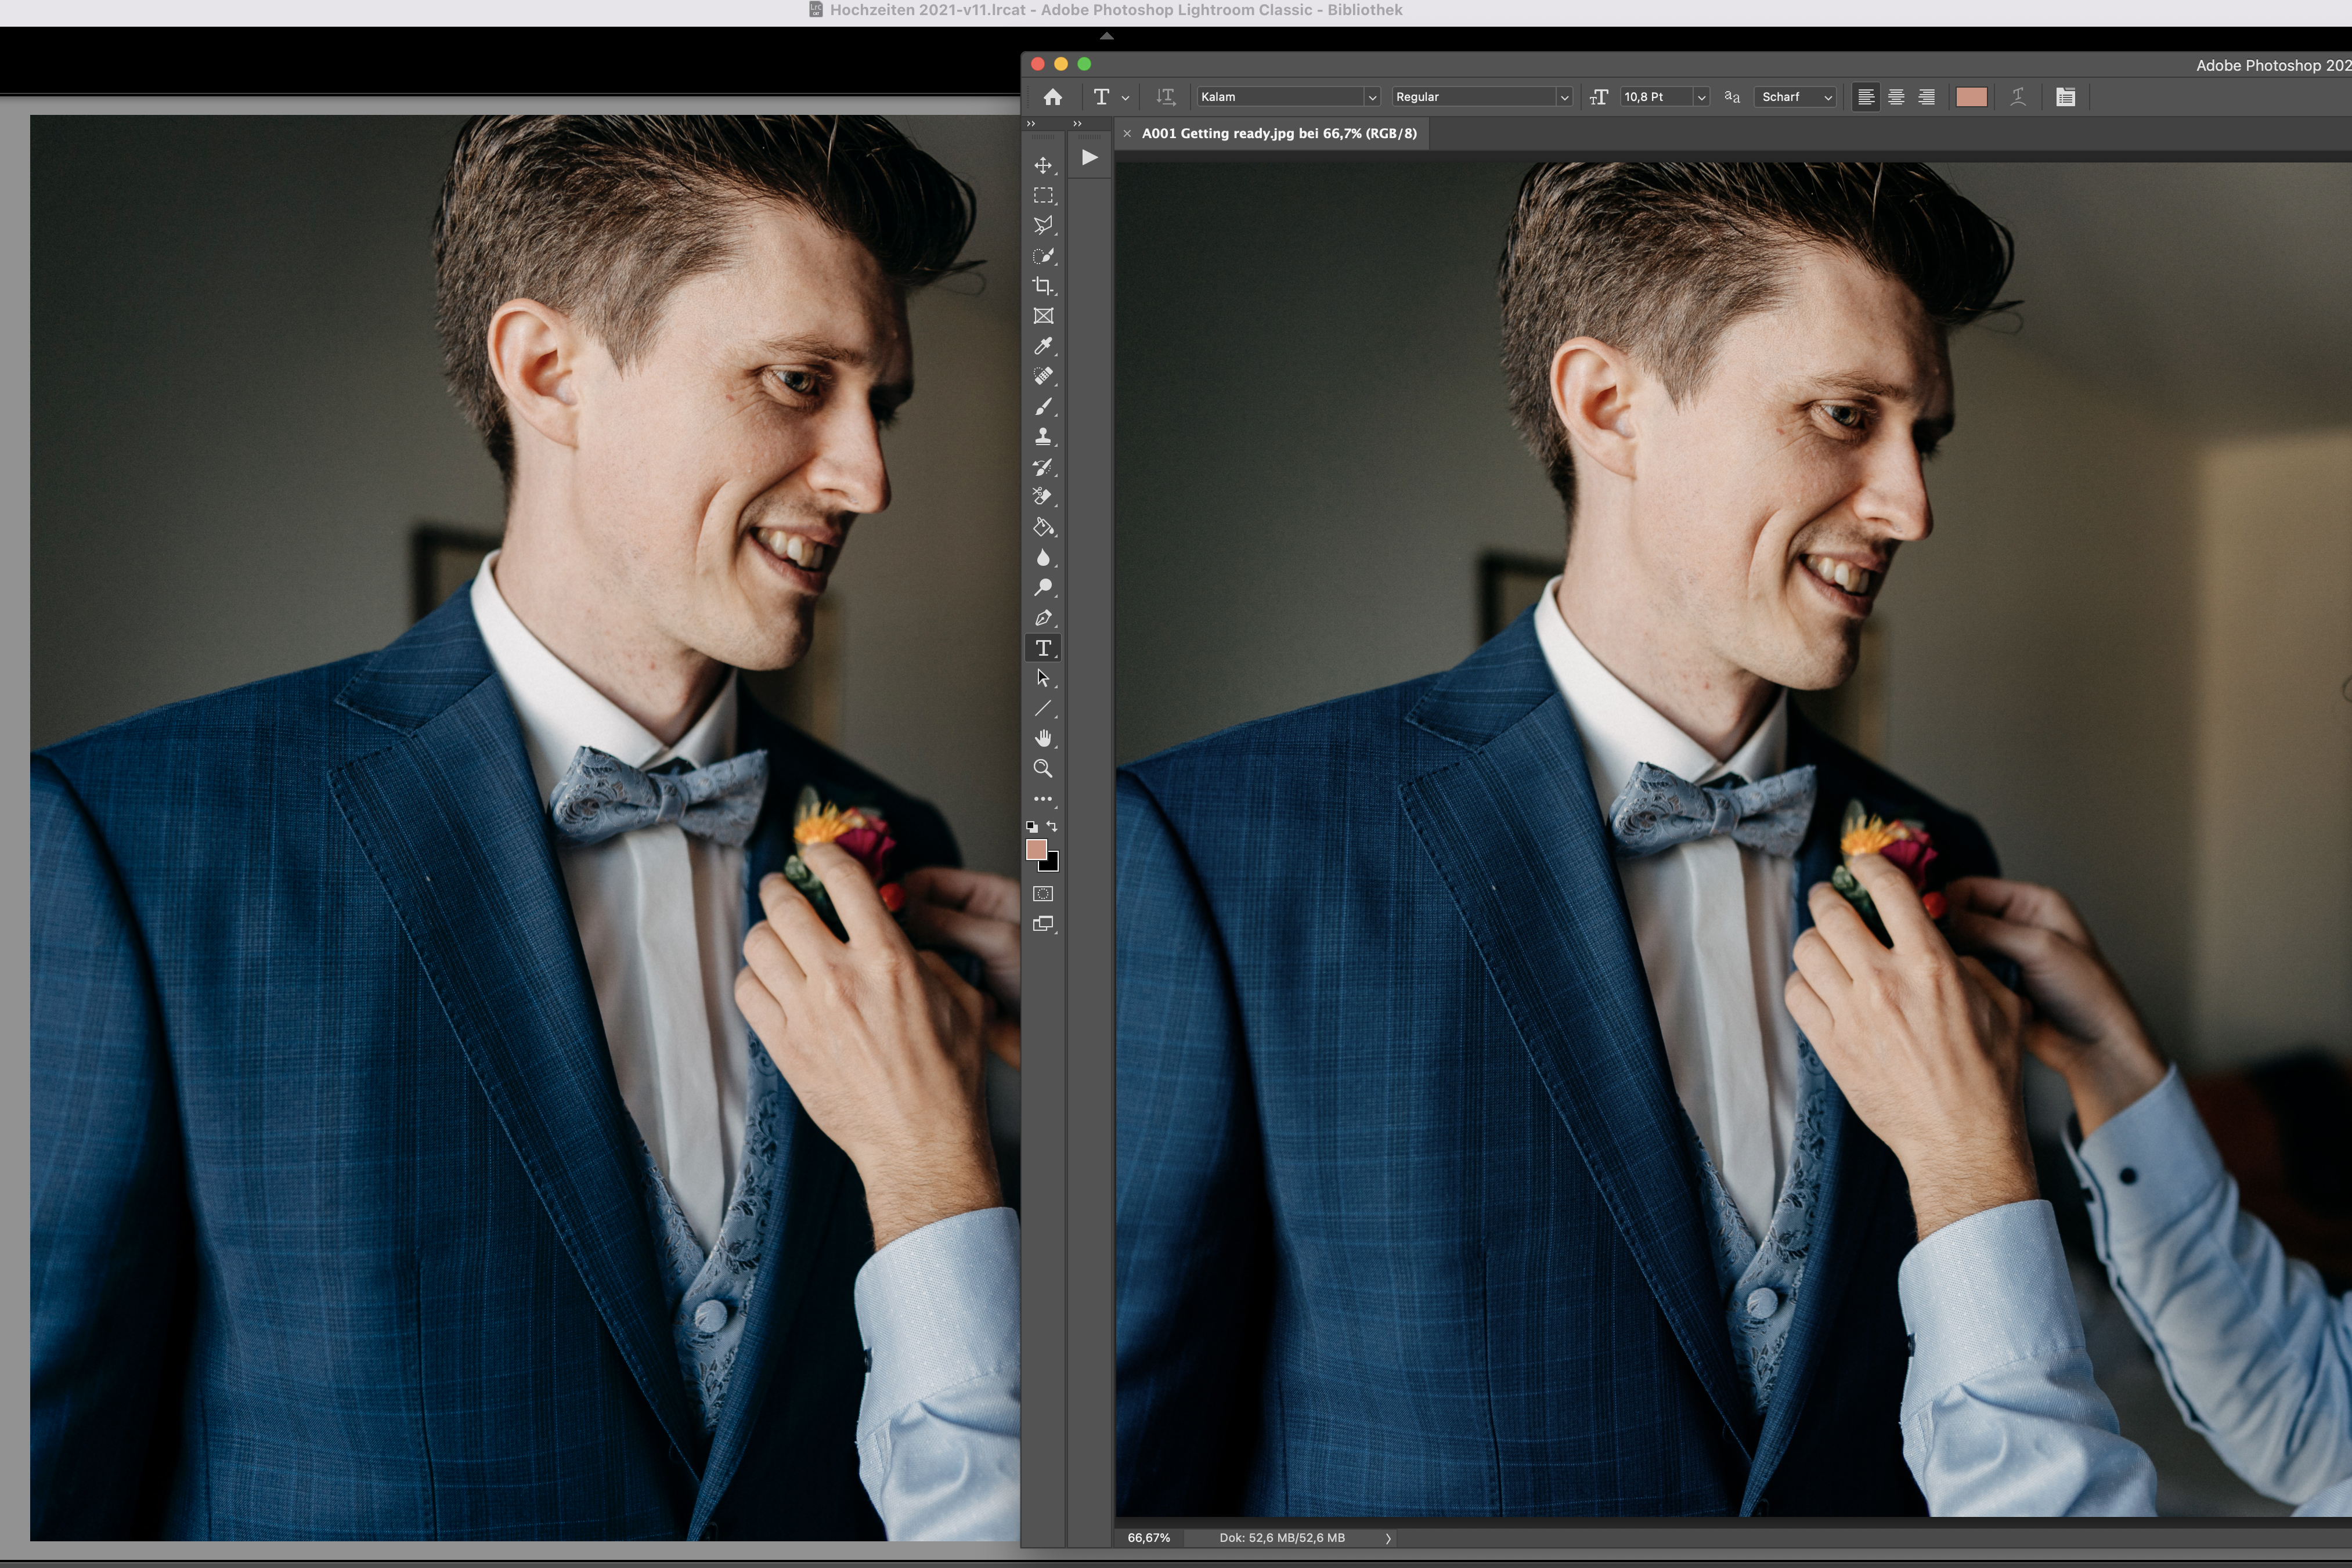Toggle Quick Mask mode
Screen dimensions: 2352x1568
coord(1043,894)
